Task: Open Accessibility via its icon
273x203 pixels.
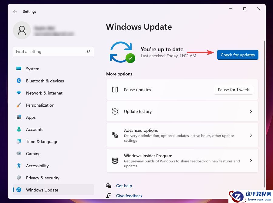Action: tap(19, 166)
